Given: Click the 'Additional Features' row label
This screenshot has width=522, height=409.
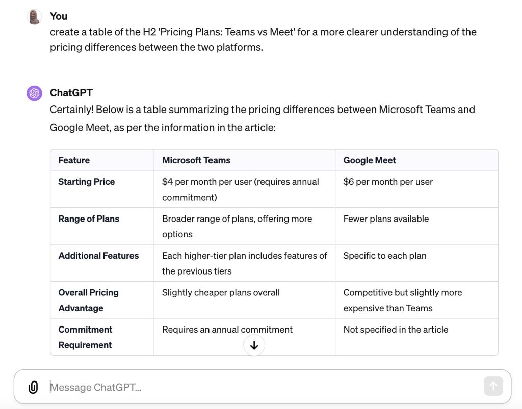Looking at the screenshot, I should pyautogui.click(x=98, y=256).
